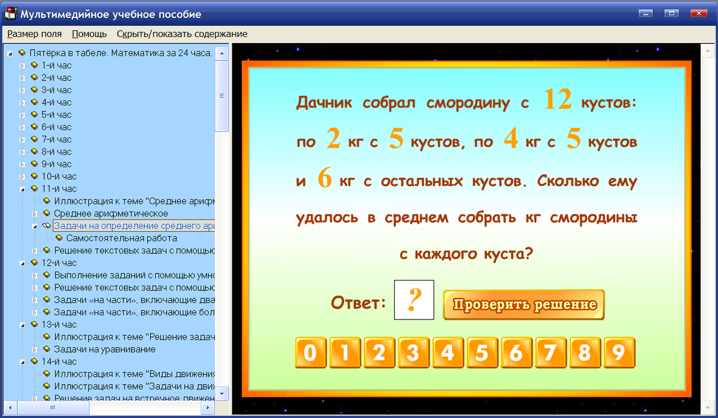Click the book icon of 8-й час

34,152
